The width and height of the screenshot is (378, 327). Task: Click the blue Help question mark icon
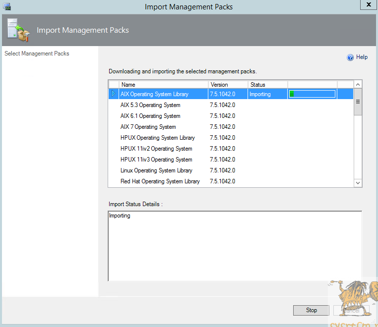click(350, 57)
